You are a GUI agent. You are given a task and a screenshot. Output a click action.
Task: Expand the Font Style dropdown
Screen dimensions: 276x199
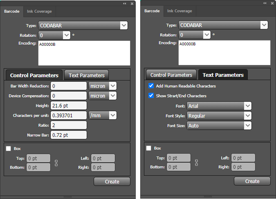219,116
